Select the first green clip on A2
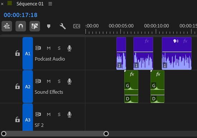Viewport: 197px width, 138px height. [x=131, y=87]
